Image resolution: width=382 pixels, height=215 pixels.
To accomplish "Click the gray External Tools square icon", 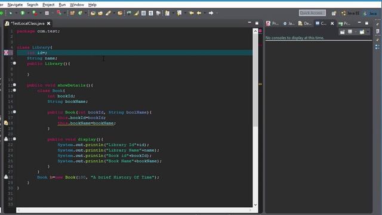I will click(x=47, y=13).
